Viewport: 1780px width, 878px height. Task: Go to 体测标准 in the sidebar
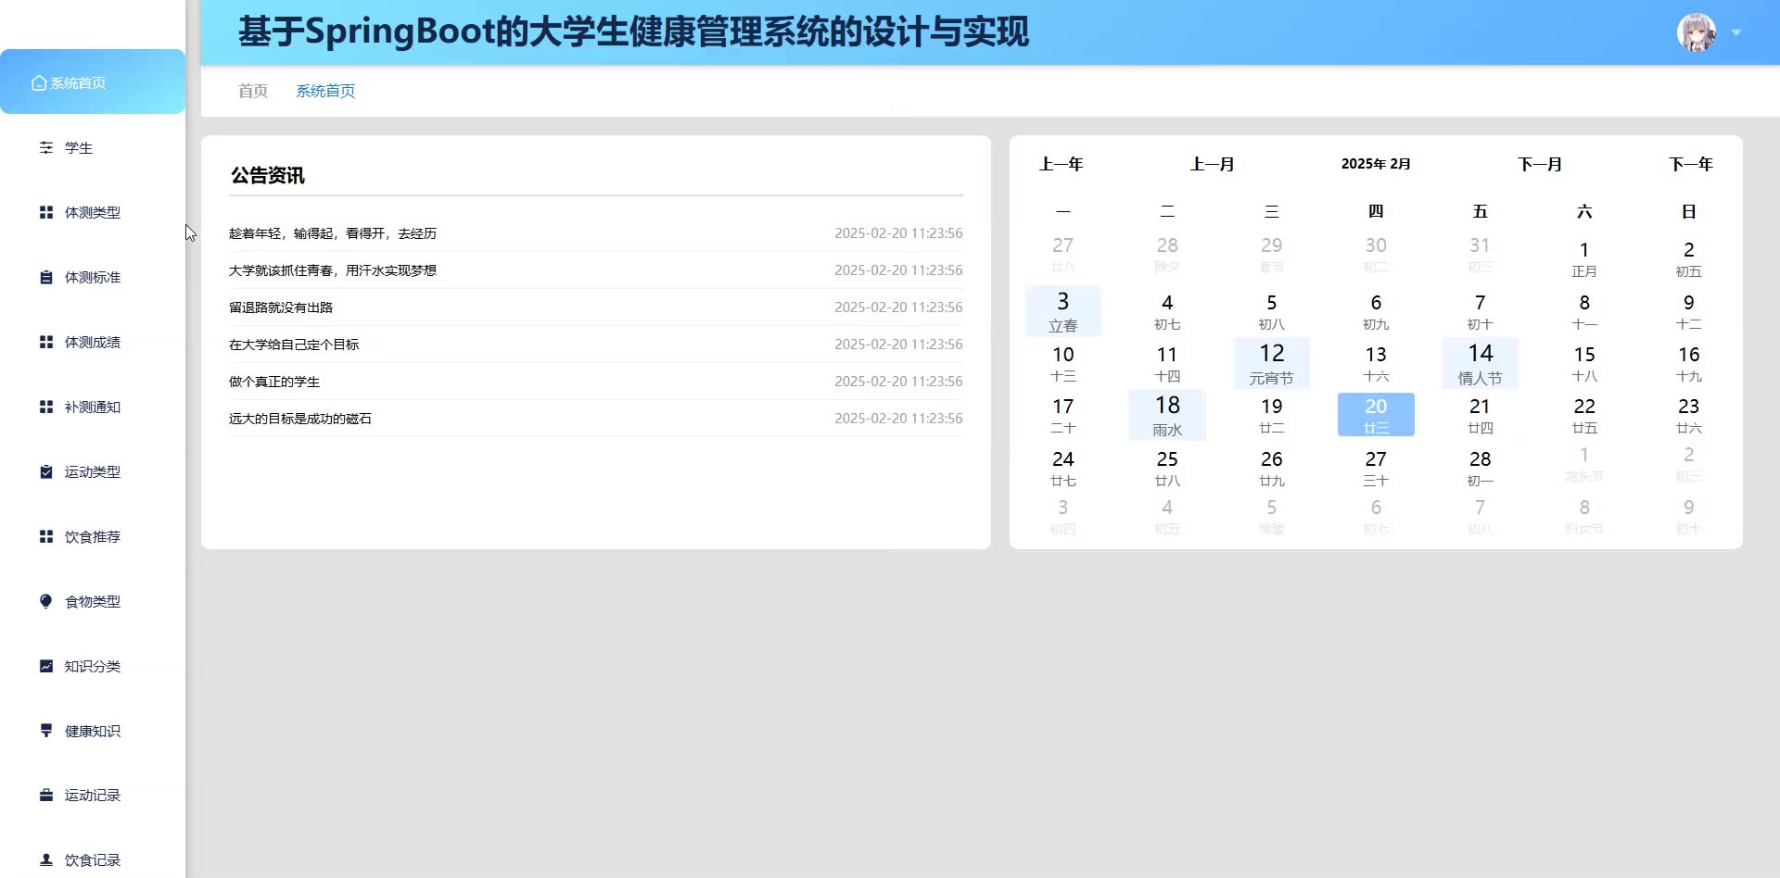pyautogui.click(x=93, y=278)
